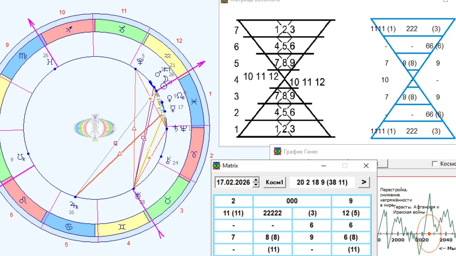Screen dimensions: 456x256
Task: Click the 12 (5) cell in the Matrix table
Action: click(x=351, y=213)
